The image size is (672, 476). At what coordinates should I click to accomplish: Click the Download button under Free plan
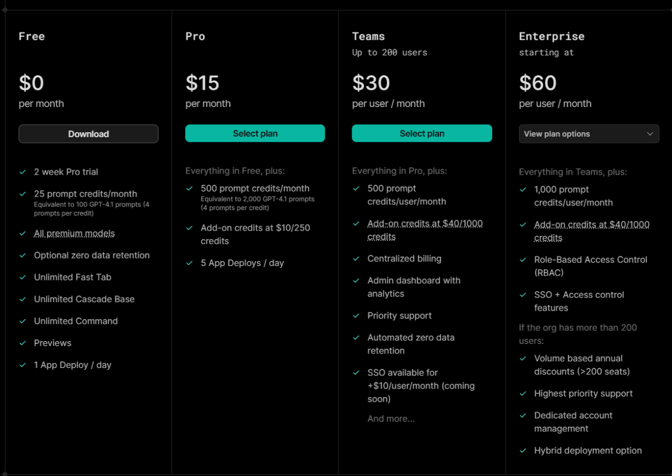[88, 134]
